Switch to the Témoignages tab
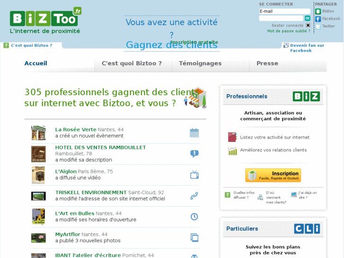Viewport: 344px width, 258px height. [200, 63]
